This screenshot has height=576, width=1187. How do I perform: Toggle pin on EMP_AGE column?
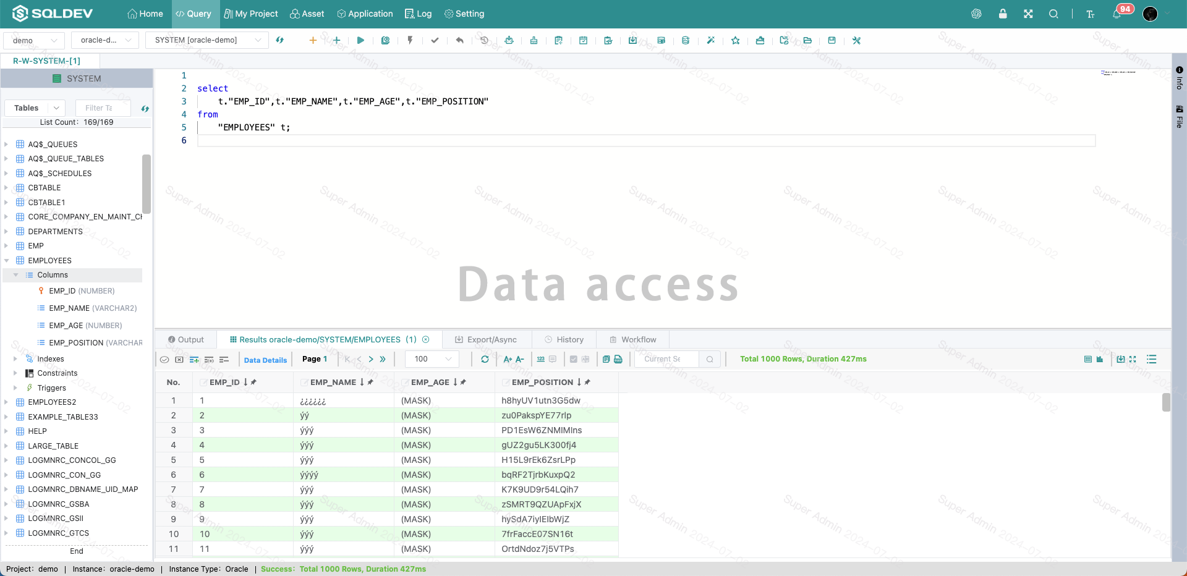[x=463, y=383]
